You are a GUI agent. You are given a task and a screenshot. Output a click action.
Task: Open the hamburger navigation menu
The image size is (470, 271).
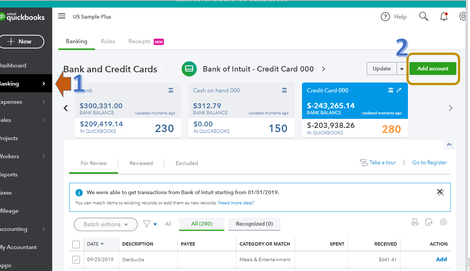(62, 16)
